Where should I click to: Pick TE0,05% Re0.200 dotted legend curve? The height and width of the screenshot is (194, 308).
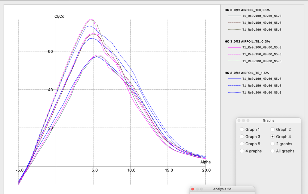tap(261, 30)
